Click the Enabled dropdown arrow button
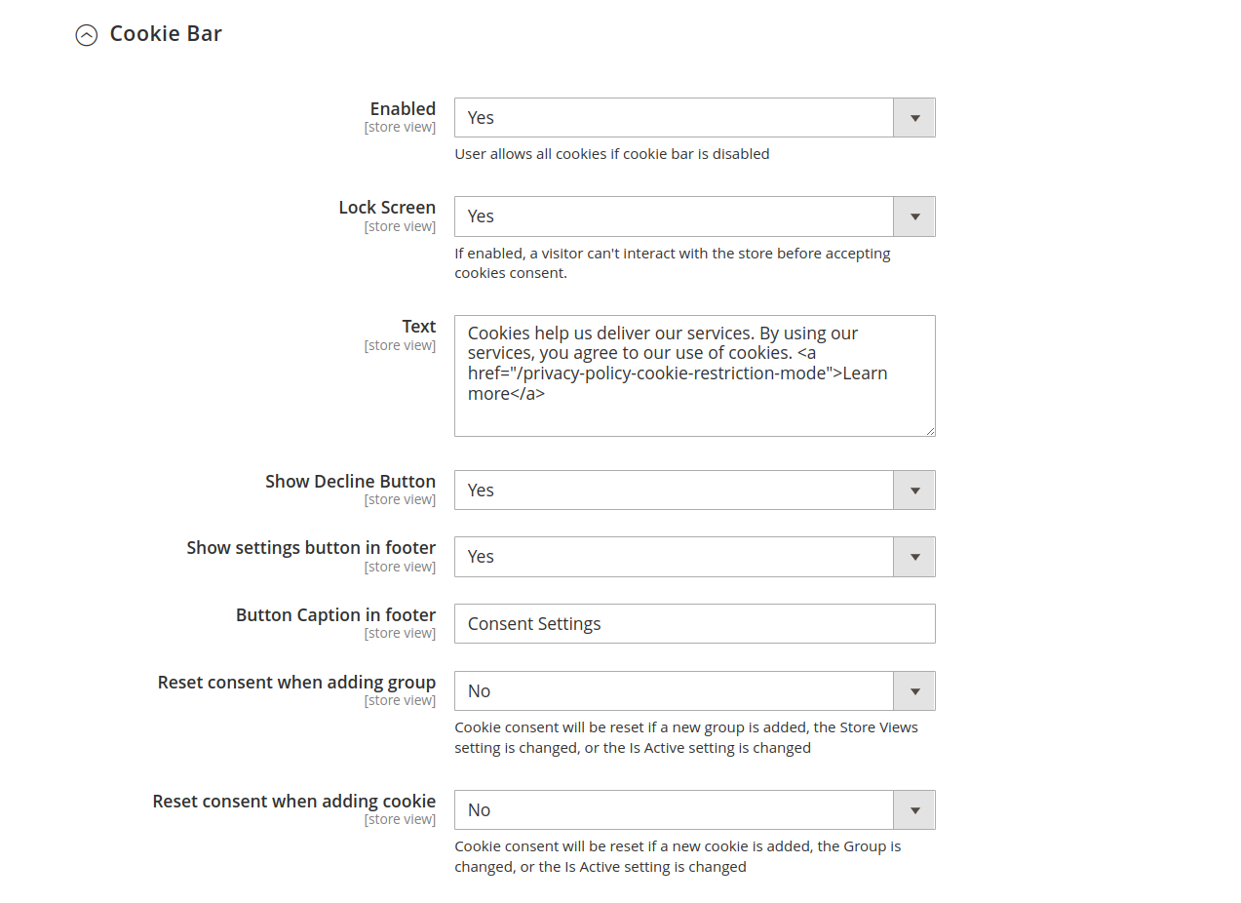Viewport: 1241px width, 903px height. pos(914,118)
